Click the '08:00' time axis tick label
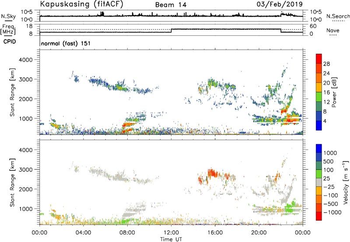The width and height of the screenshot is (350, 242). 127,233
